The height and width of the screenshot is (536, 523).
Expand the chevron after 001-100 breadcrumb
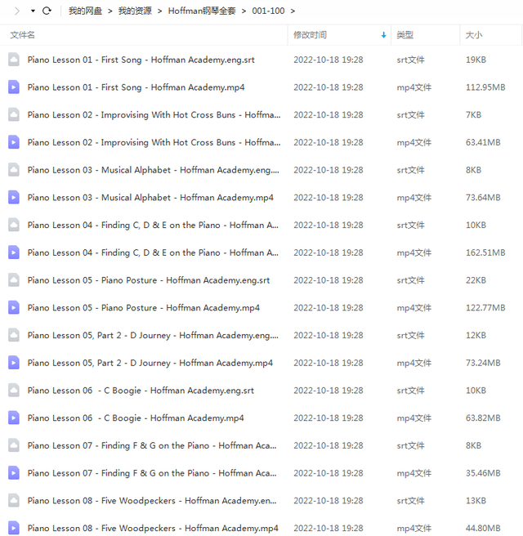293,11
